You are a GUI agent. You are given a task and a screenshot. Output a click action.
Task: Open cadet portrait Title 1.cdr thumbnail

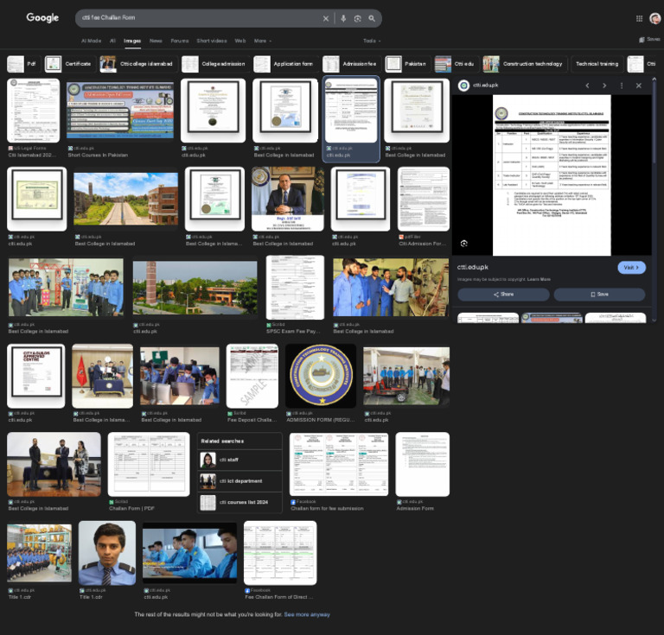click(107, 553)
